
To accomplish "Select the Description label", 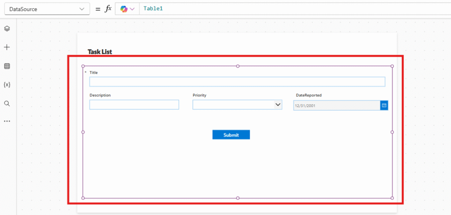I will coord(100,95).
